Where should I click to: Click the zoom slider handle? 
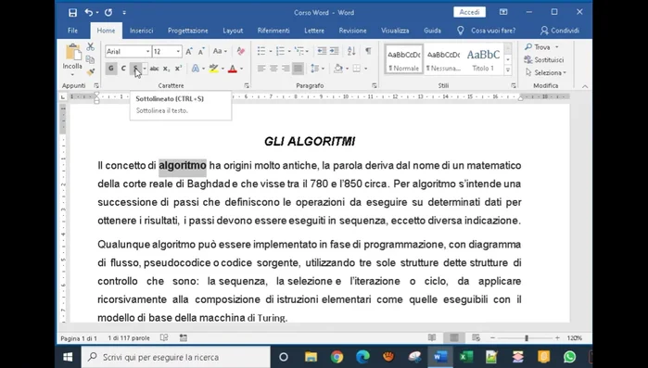527,338
